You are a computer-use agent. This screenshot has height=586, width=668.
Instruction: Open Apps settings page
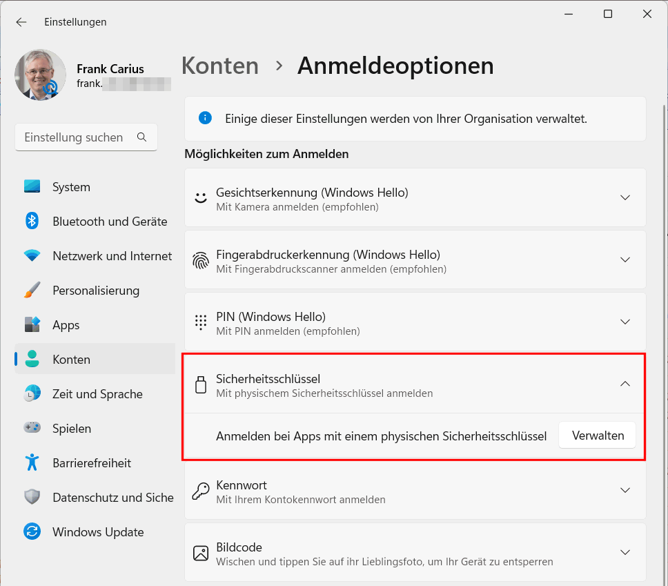[x=95, y=325]
